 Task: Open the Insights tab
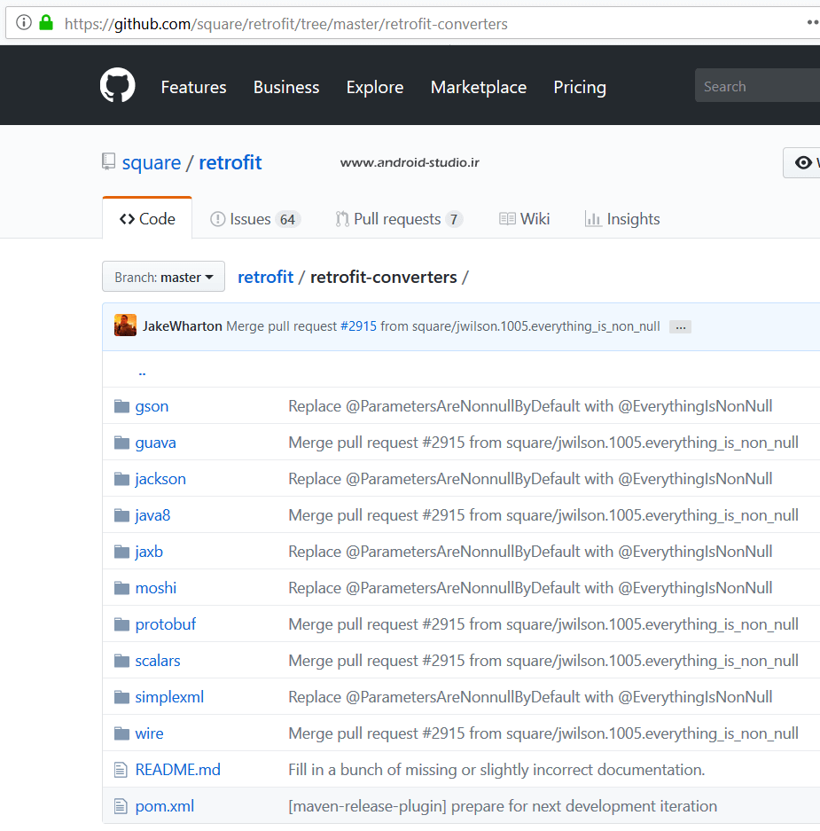pos(622,219)
